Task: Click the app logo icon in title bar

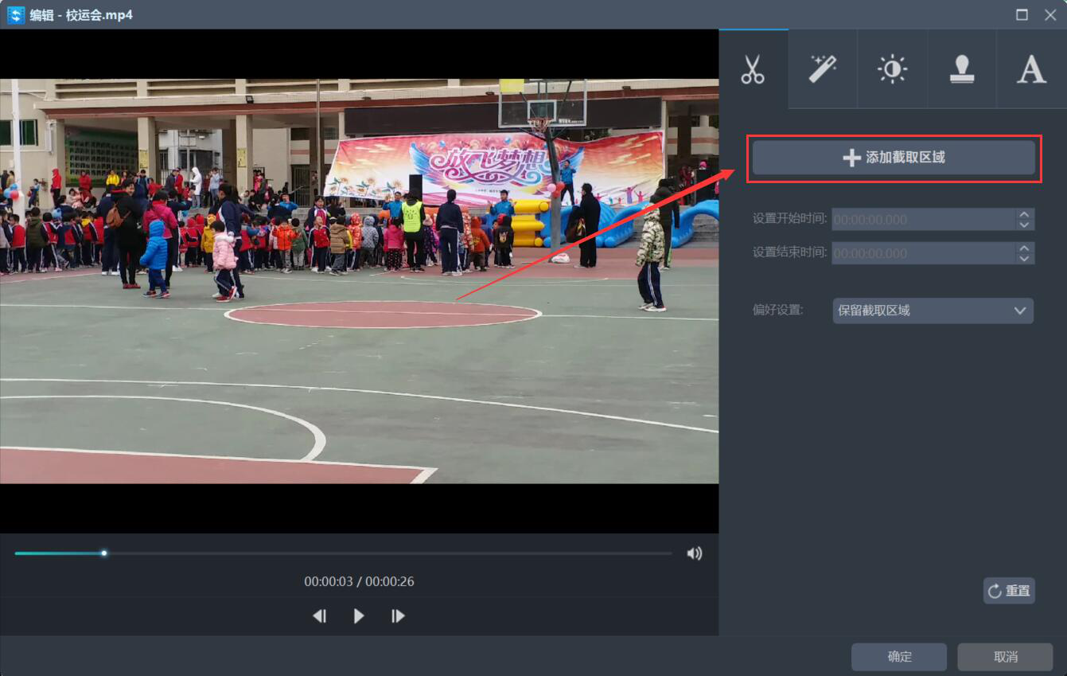Action: click(x=16, y=14)
